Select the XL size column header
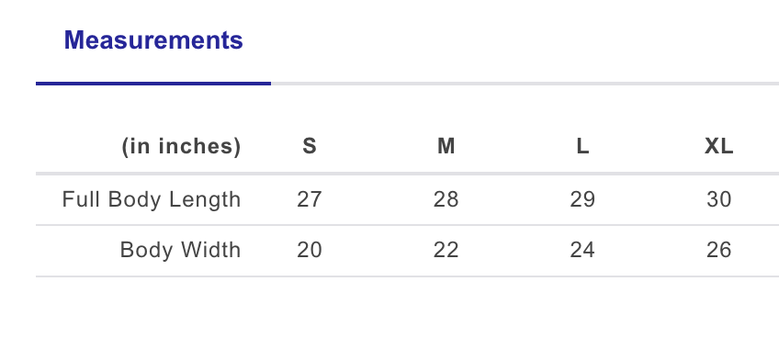779x338 pixels. pyautogui.click(x=719, y=146)
